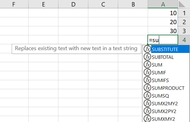Click the fx icon beside SUMSQ

point(147,95)
